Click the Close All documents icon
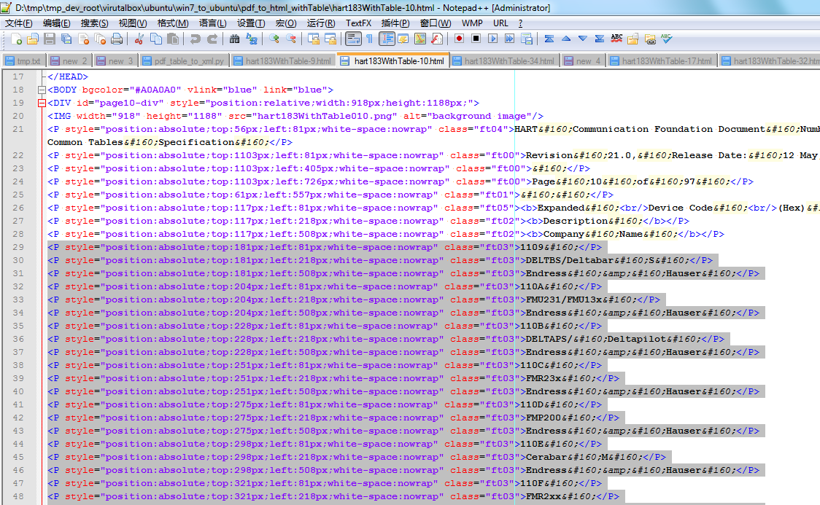Screen dimensions: 820x505 100,39
